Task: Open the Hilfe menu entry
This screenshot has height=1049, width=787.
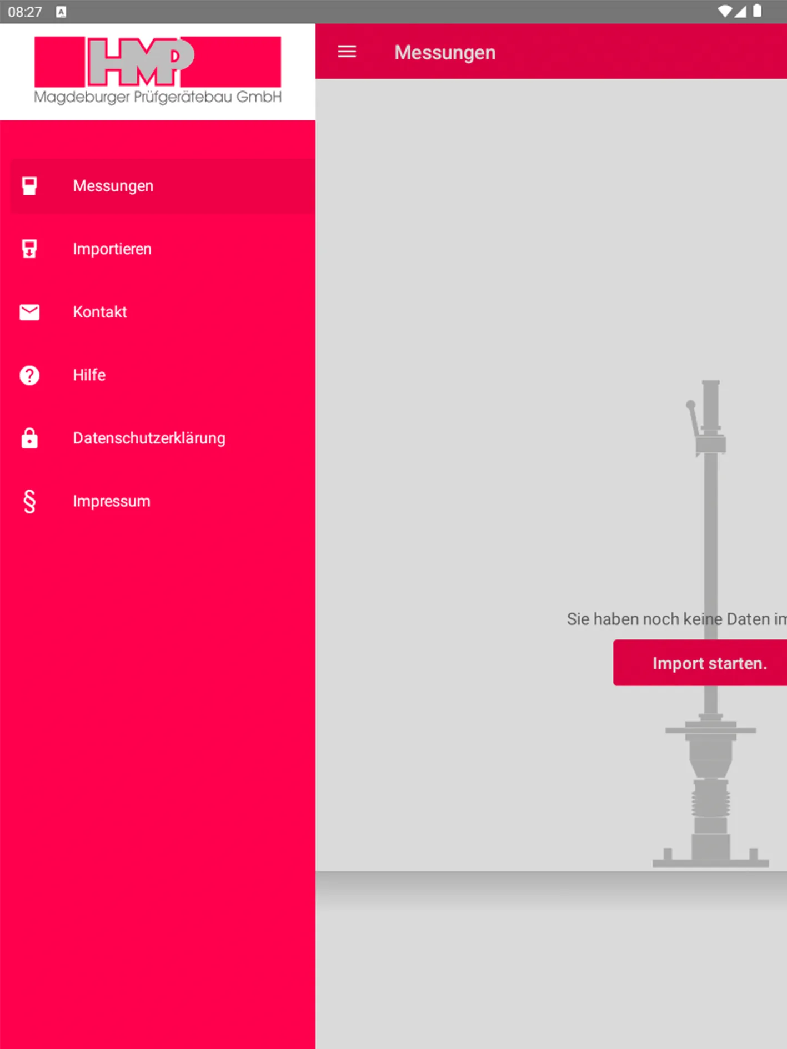Action: coord(163,375)
